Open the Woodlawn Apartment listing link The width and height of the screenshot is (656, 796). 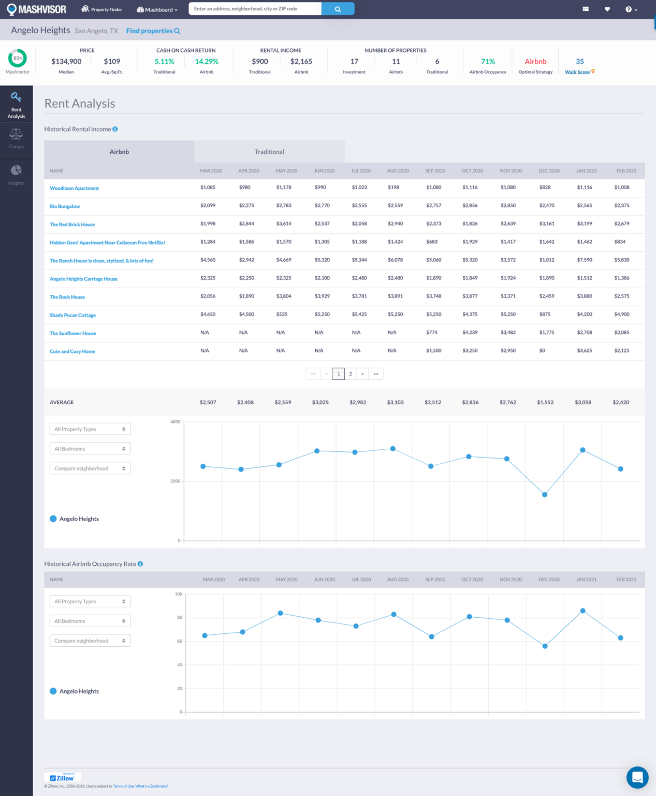click(x=74, y=188)
